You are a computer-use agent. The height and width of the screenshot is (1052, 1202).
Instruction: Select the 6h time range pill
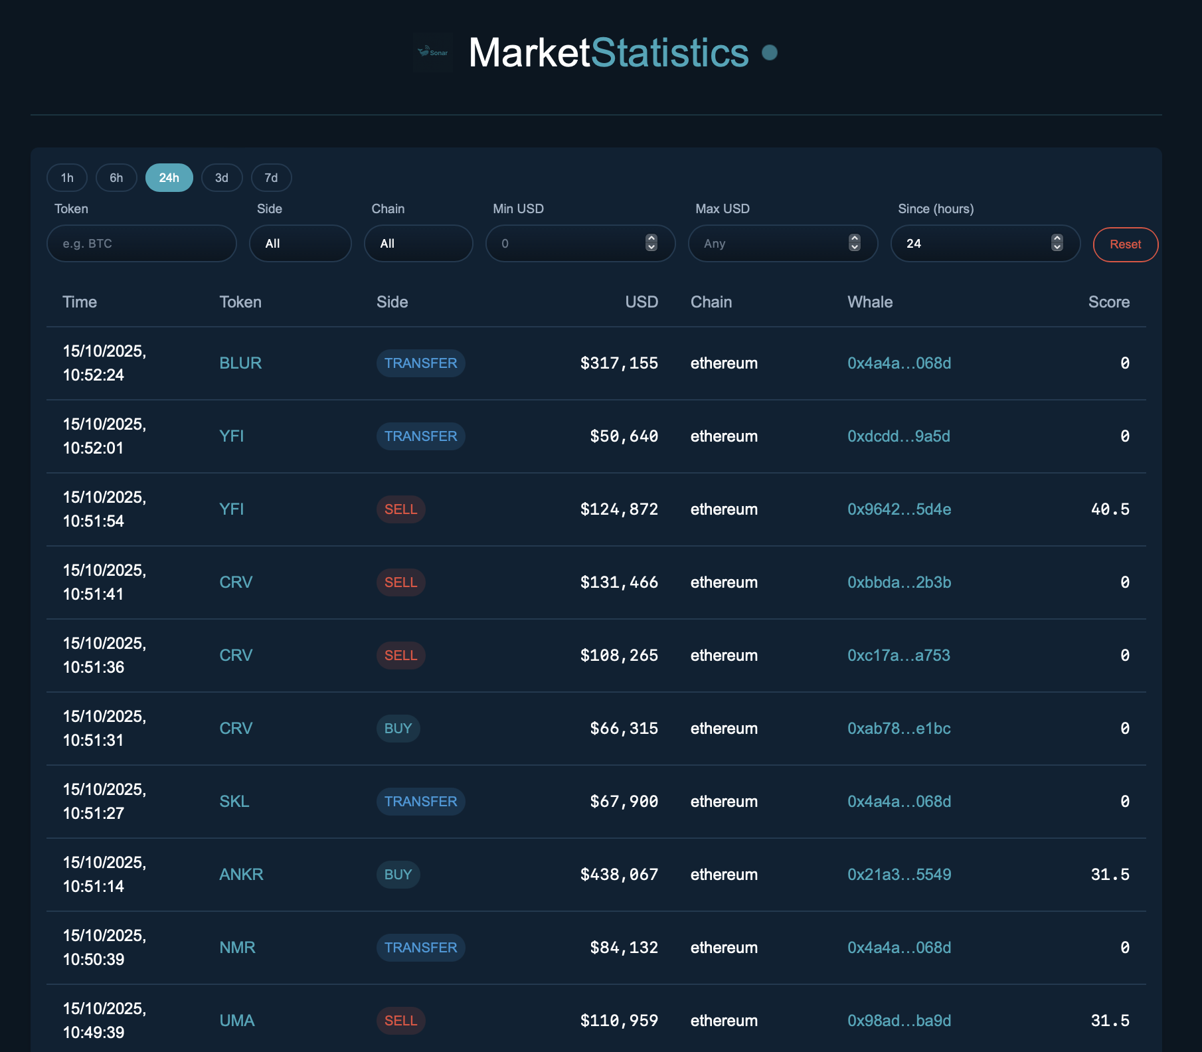[116, 178]
